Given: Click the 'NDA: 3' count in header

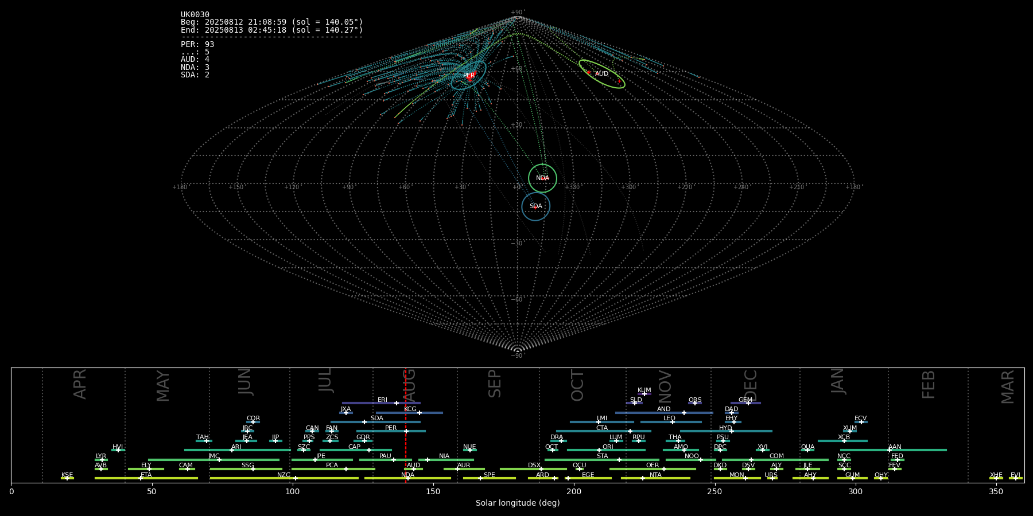Looking at the screenshot, I should tap(195, 68).
